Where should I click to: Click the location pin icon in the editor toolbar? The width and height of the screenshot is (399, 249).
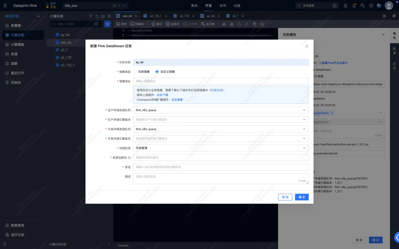(255, 24)
